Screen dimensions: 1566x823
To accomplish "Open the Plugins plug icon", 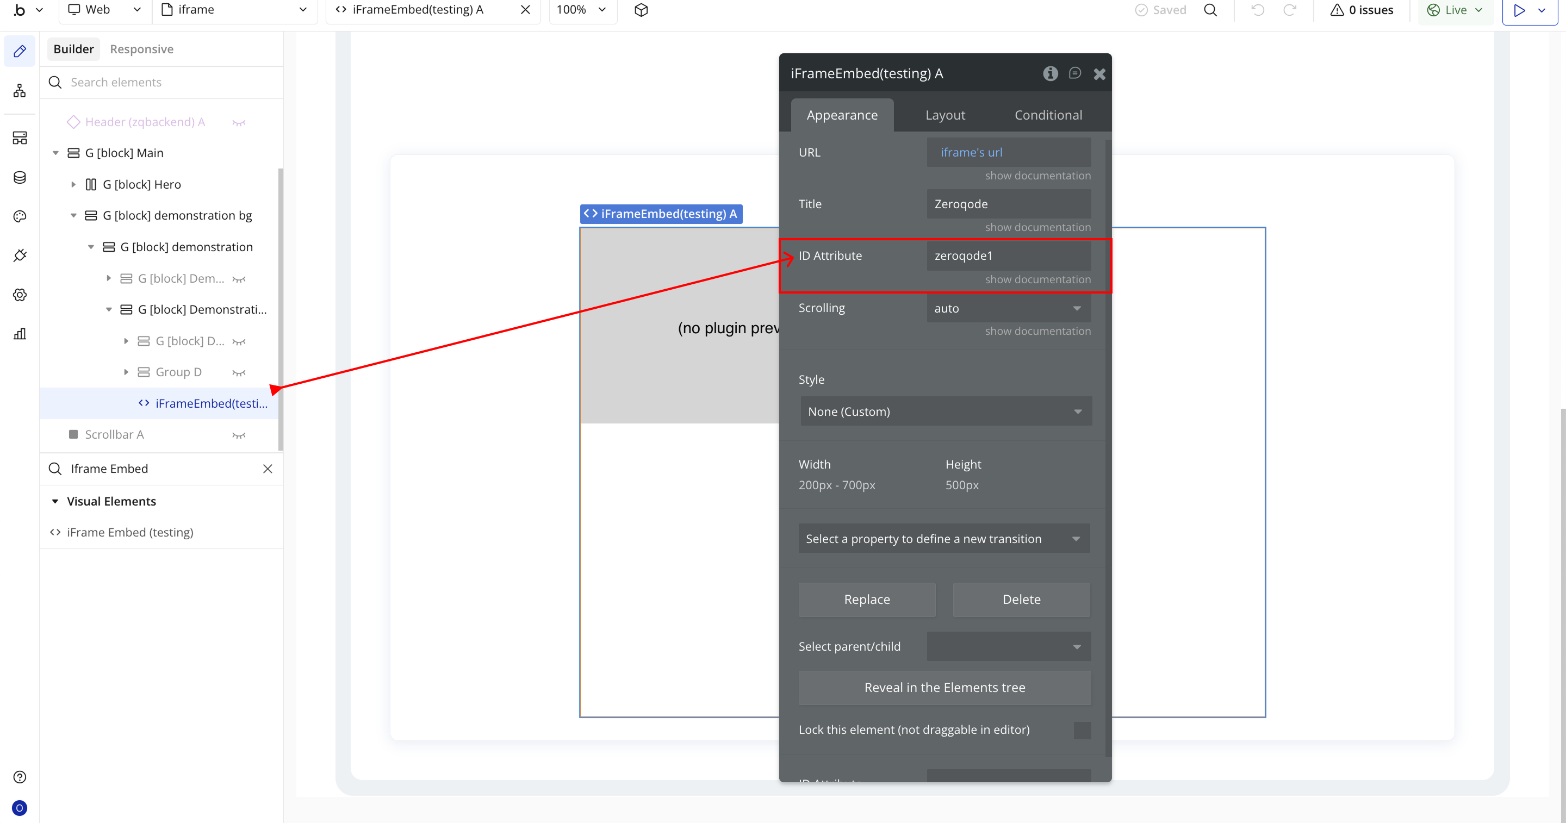I will point(20,255).
